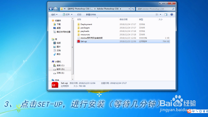Sort by 大小 column header
This screenshot has width=208, height=117.
click(160, 19)
